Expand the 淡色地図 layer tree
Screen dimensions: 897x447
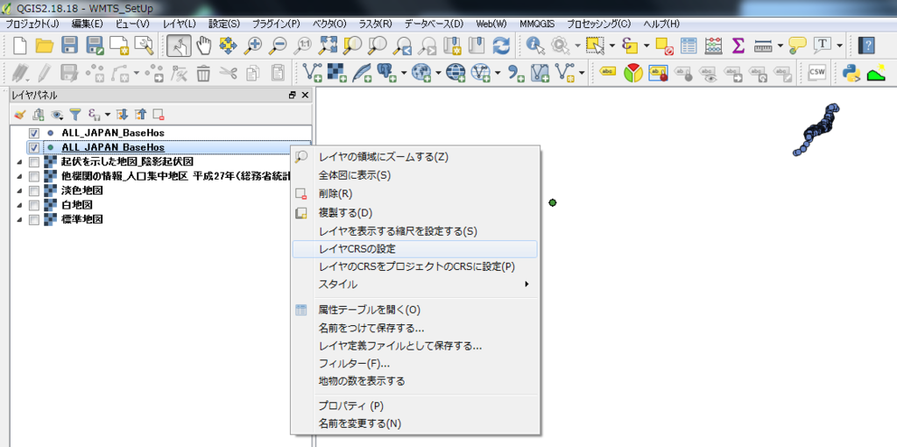click(20, 191)
